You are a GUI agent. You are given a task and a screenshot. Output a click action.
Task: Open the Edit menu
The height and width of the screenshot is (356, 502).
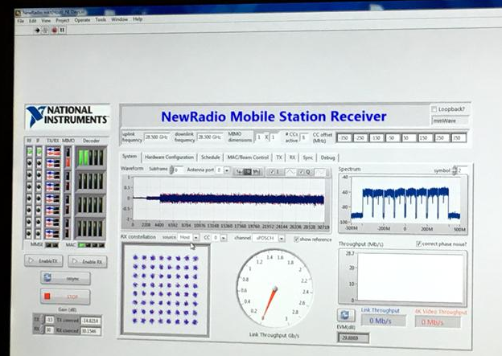[x=33, y=21]
